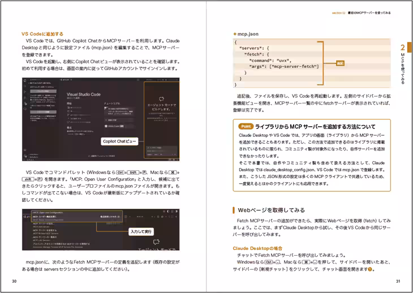Click the ライブラリからMCPサーバーを追加する方法について title

click(x=315, y=127)
